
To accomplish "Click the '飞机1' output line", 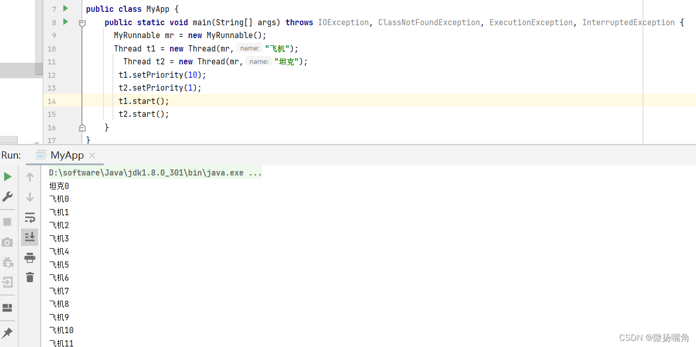I will click(x=59, y=212).
